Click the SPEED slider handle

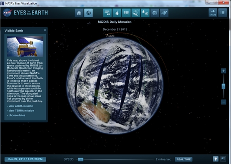coord(80,159)
